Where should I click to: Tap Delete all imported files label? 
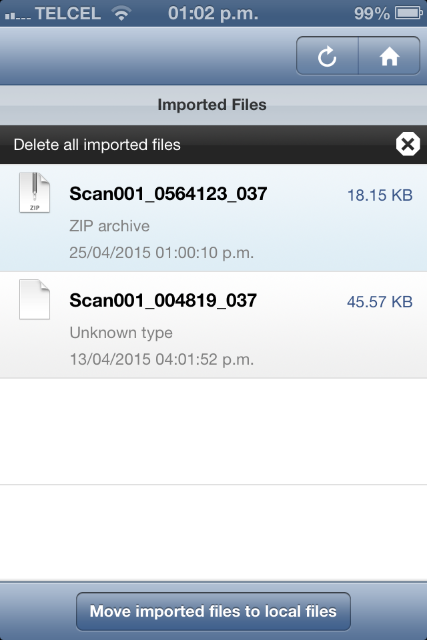pos(97,145)
